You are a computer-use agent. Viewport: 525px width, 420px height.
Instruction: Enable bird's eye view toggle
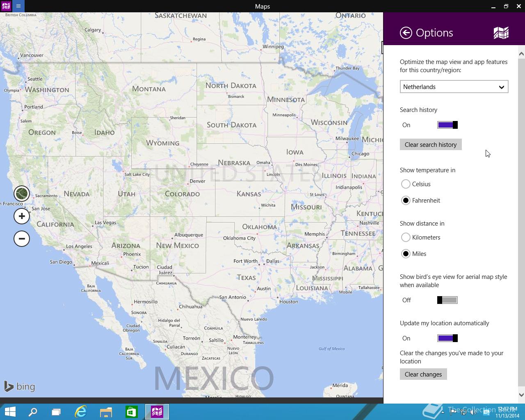click(447, 300)
